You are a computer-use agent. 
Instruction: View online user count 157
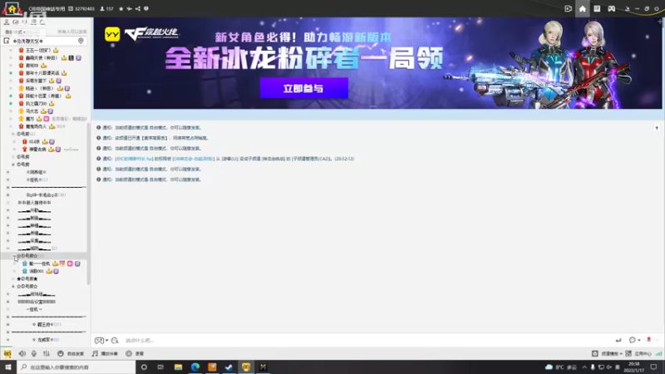point(106,8)
